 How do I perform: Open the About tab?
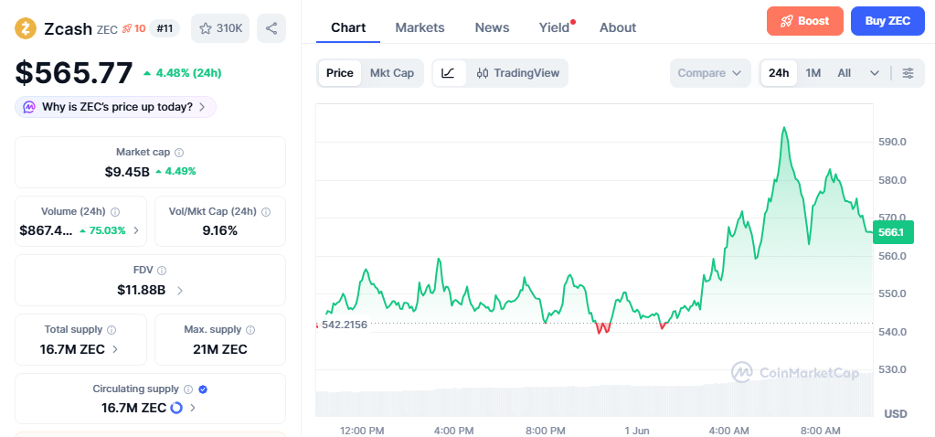(618, 27)
